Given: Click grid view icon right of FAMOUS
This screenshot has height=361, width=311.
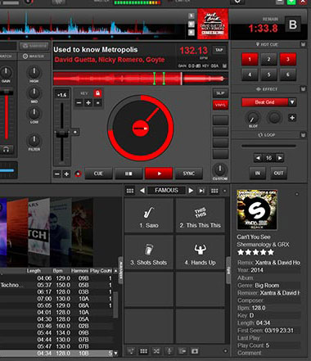Looking at the screenshot, I should coord(214,191).
